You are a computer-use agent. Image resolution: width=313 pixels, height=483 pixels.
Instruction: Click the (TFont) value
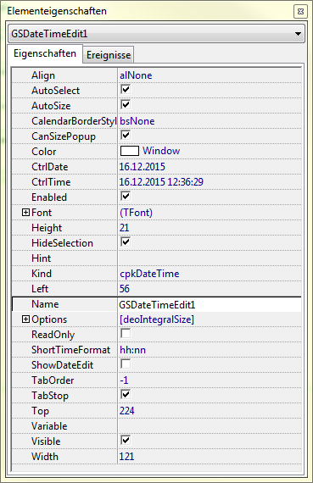(x=136, y=213)
